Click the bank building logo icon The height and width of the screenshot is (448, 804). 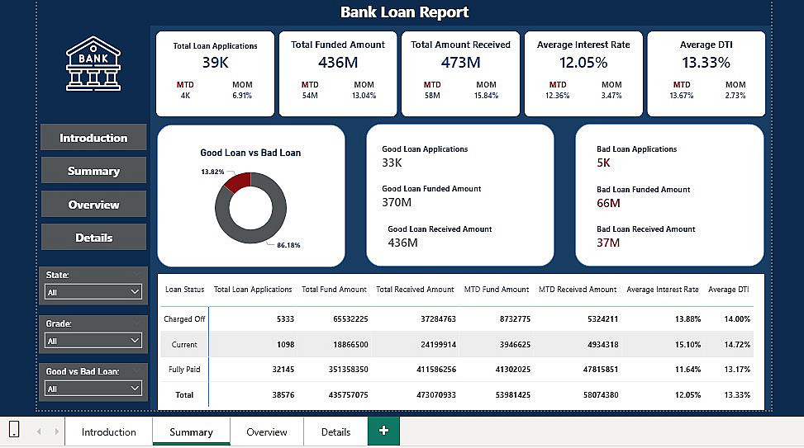click(x=93, y=64)
